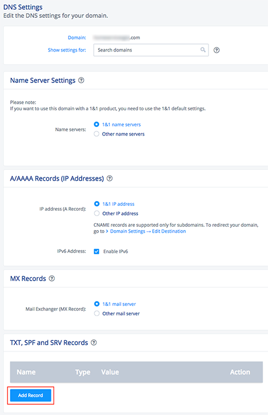Click help icon beside A/AAAA Records heading
The width and height of the screenshot is (268, 415).
pyautogui.click(x=109, y=178)
